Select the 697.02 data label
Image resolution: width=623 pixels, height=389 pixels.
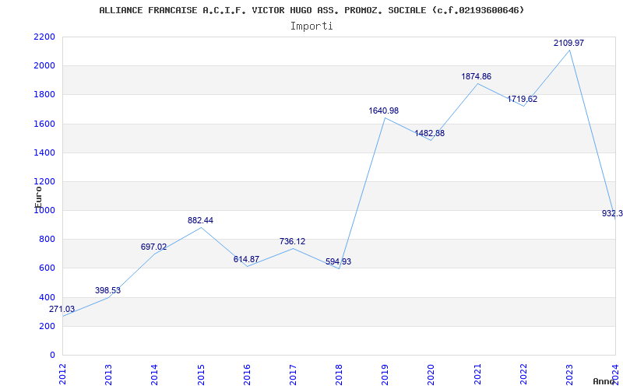(153, 247)
